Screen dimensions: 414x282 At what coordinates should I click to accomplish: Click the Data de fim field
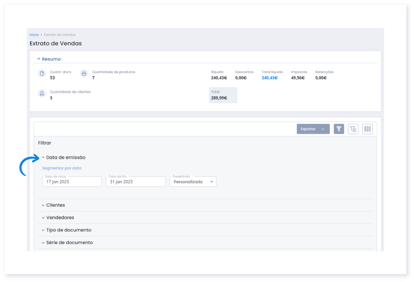135,182
